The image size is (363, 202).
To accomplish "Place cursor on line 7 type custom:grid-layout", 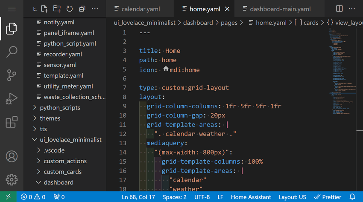I will [184, 88].
